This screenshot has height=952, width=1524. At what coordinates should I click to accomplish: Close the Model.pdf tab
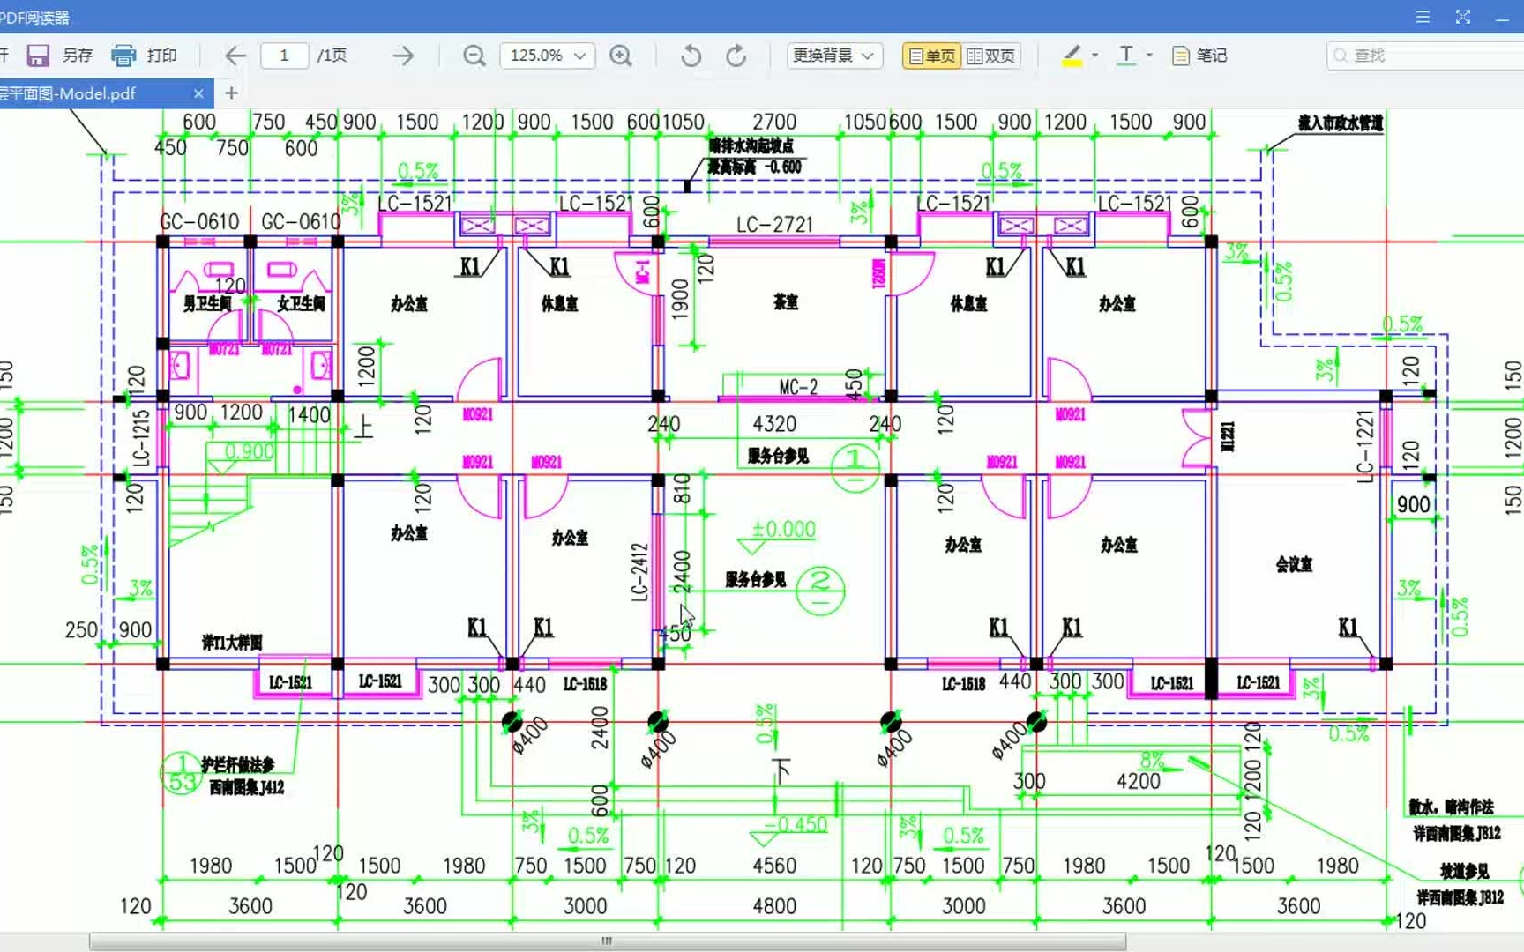coord(198,93)
